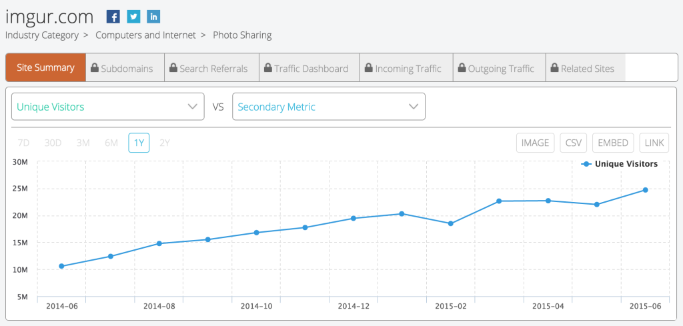Click the 2014-10 data point on chart
Screen dimensions: 683x326
click(x=256, y=233)
